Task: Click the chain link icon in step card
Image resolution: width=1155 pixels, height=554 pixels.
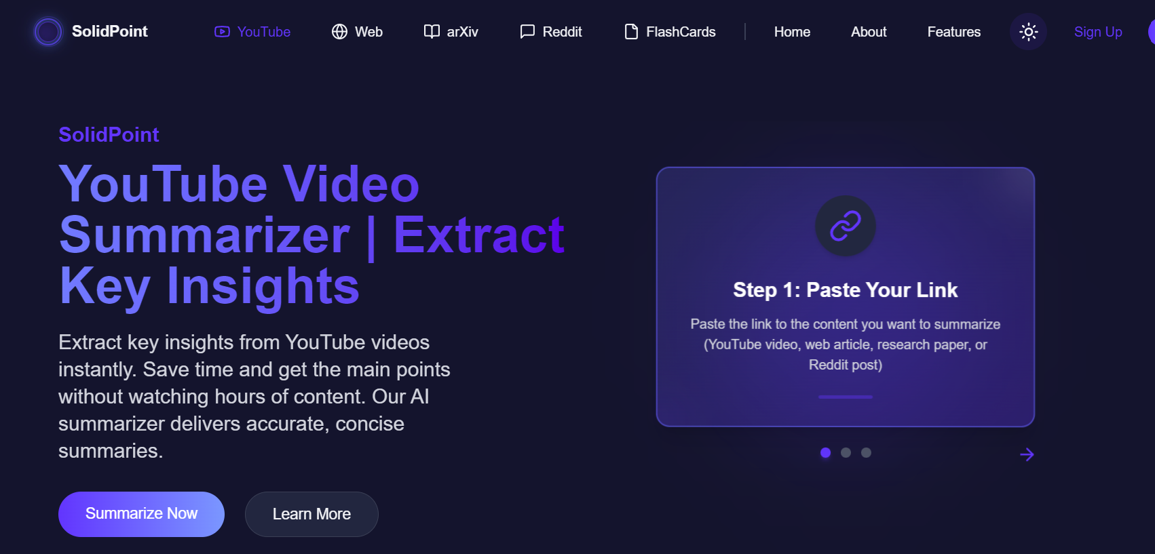Action: coord(845,226)
